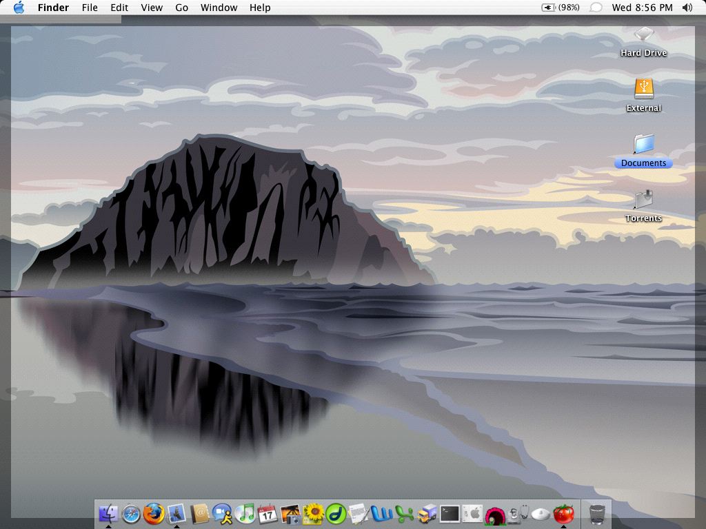The width and height of the screenshot is (706, 529).
Task: Open the volume control in menu bar
Action: 687,8
